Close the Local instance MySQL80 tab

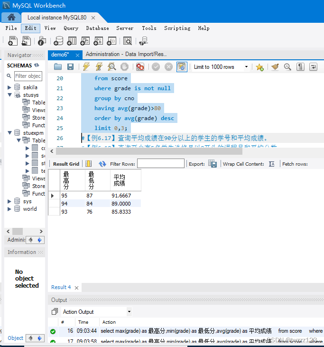click(93, 18)
